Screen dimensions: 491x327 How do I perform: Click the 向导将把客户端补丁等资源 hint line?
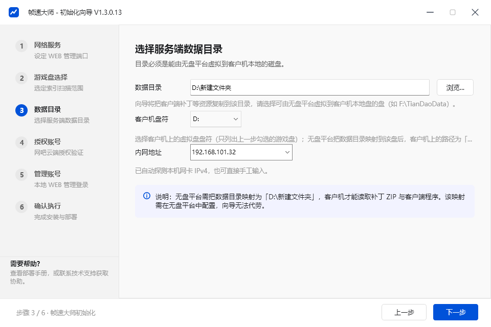pos(296,104)
